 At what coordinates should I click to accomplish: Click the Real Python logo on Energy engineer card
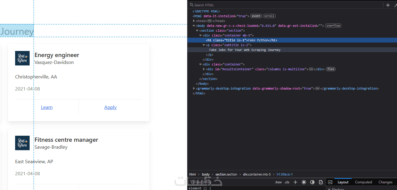click(x=22, y=58)
